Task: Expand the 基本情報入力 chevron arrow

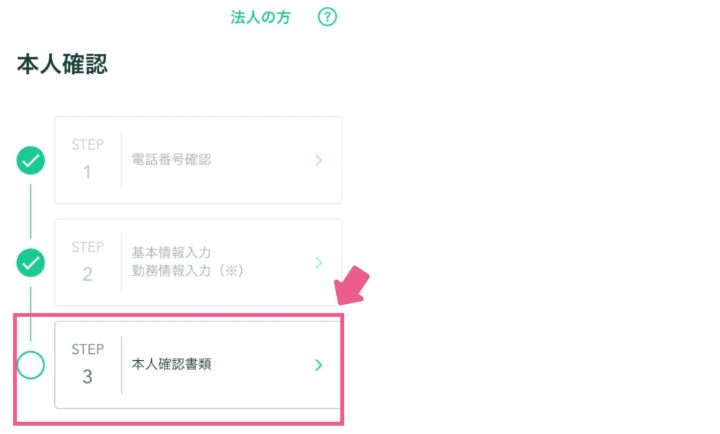Action: 319,262
